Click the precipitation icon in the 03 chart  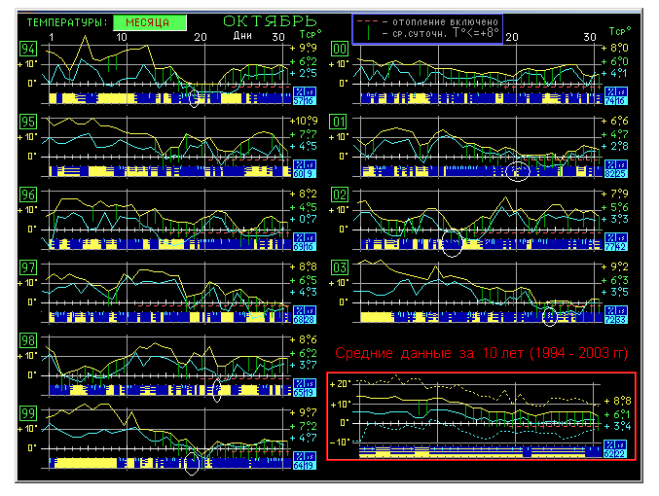pos(622,310)
